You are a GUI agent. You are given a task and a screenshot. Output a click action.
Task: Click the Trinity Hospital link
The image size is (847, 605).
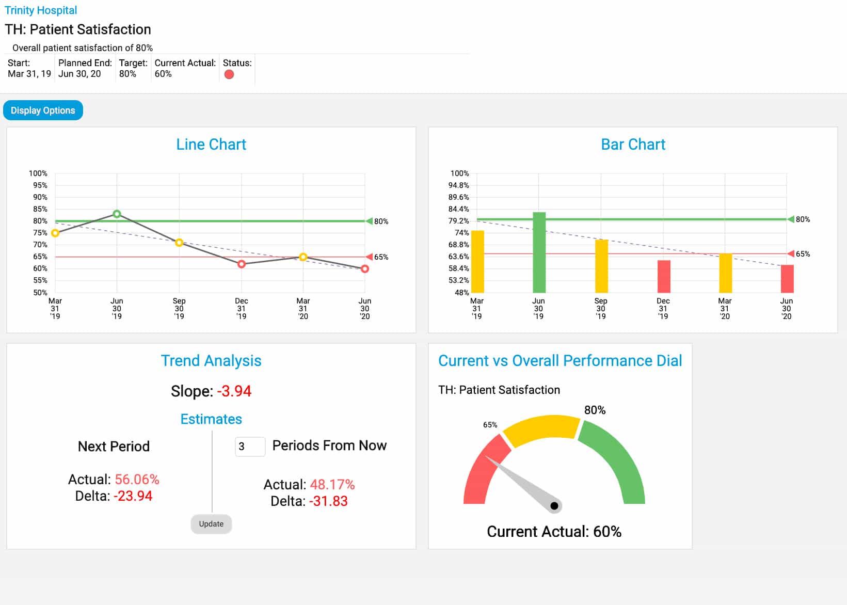pyautogui.click(x=41, y=10)
